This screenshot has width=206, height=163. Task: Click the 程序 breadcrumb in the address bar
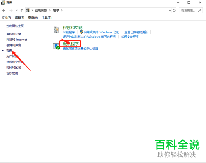56,10
